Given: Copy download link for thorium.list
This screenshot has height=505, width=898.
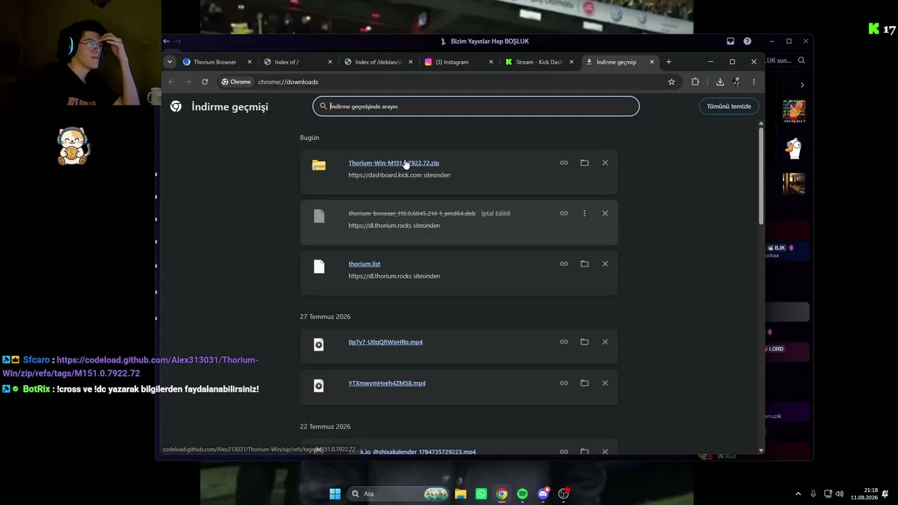Looking at the screenshot, I should (x=564, y=264).
